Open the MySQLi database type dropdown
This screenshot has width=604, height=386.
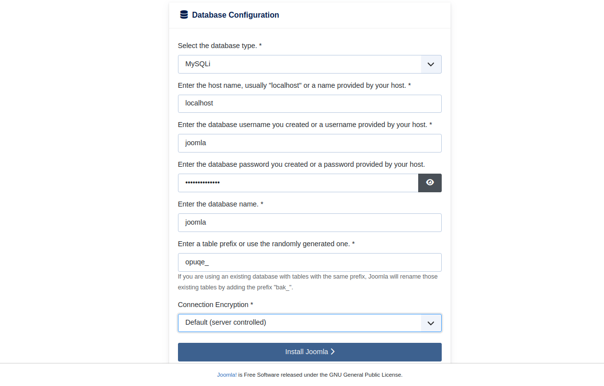coord(309,64)
